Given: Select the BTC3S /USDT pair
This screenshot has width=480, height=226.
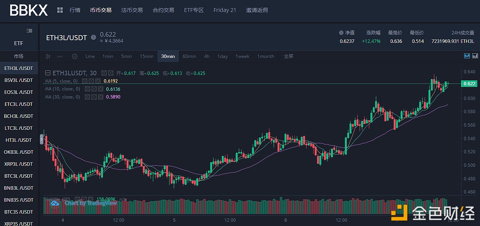Looking at the screenshot, I should [19, 212].
